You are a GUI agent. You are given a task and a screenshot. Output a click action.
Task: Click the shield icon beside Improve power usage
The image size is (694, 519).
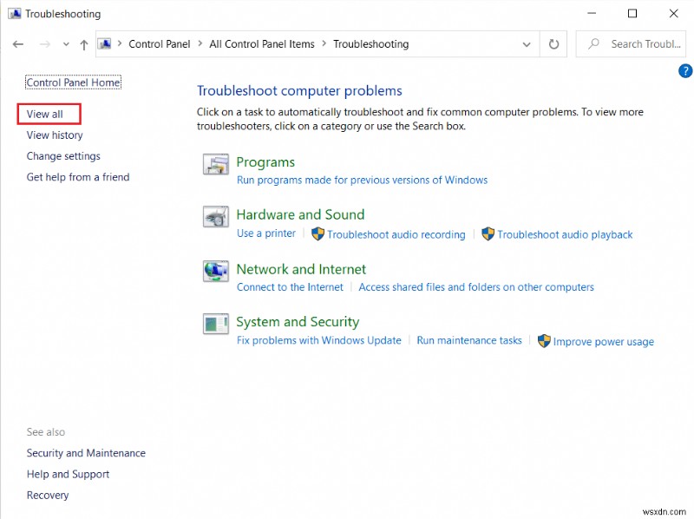point(545,341)
